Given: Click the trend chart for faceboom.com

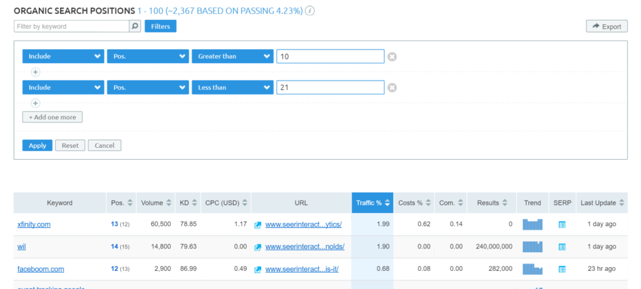Looking at the screenshot, I should click(533, 270).
